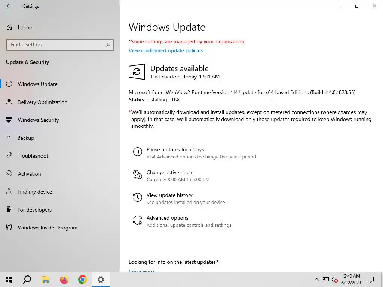Go back using the Settings back arrow
383x287 pixels.
pyautogui.click(x=9, y=6)
